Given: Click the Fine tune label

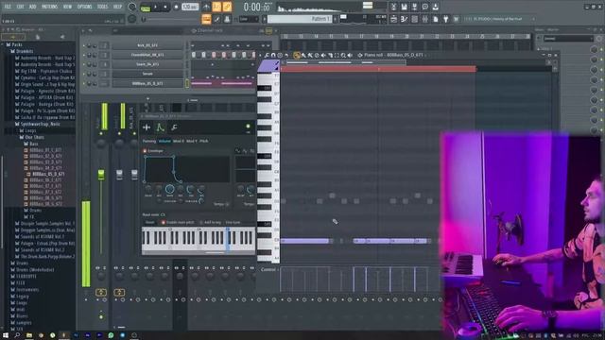Looking at the screenshot, I should coord(233,223).
